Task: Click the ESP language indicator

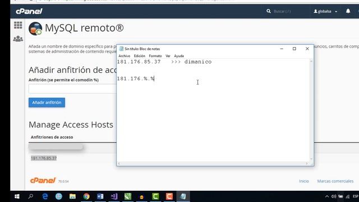Action: (356, 196)
